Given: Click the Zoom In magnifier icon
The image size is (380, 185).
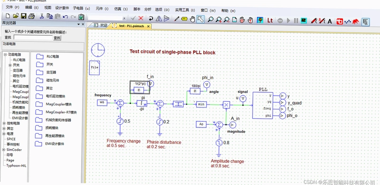Looking at the screenshot, I should 218,19.
